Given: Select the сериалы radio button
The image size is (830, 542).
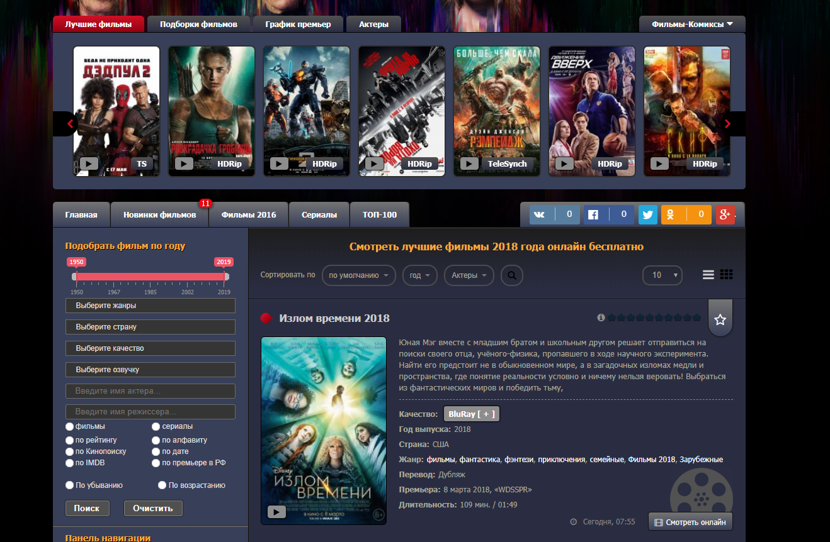Looking at the screenshot, I should click(x=156, y=426).
